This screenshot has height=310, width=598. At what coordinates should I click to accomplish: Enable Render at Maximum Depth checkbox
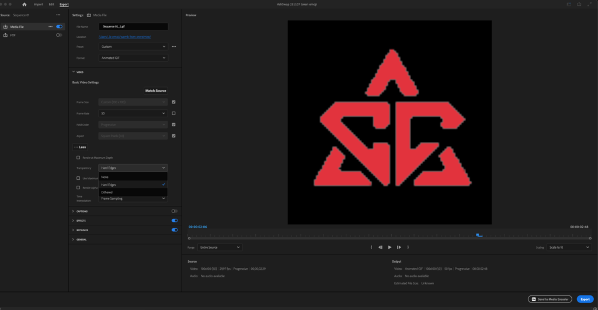79,157
